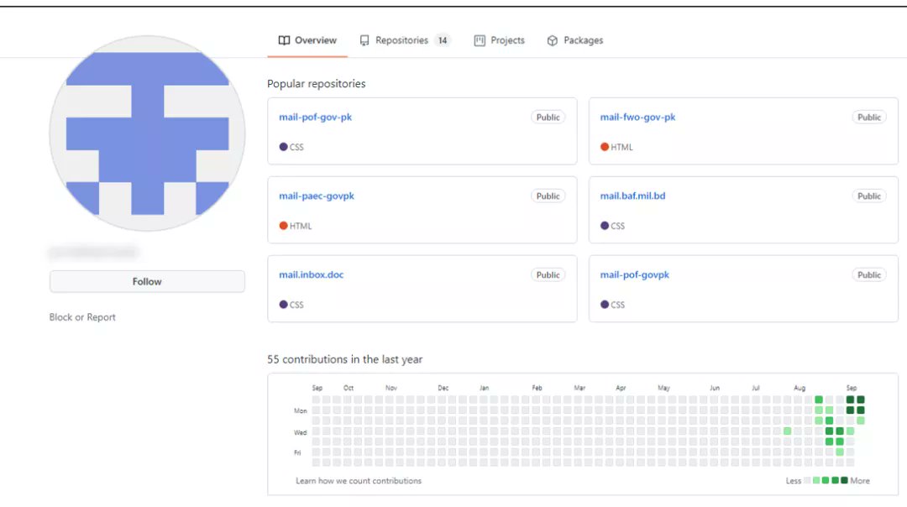Click Block or Report link
Screen dimensions: 907x507
82,316
